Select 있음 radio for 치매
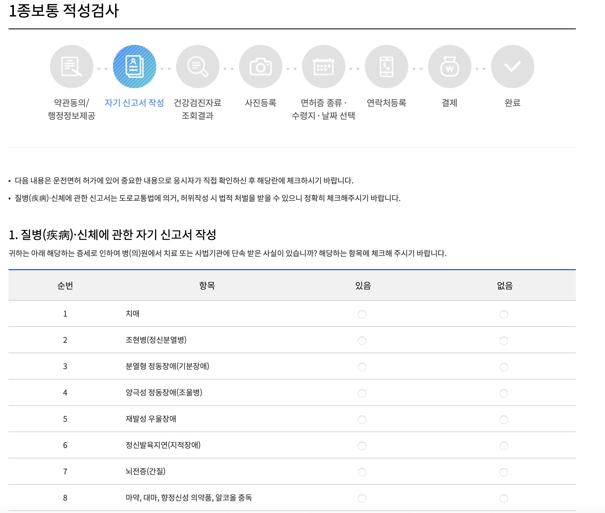Viewport: 605px width, 513px height. click(x=362, y=314)
